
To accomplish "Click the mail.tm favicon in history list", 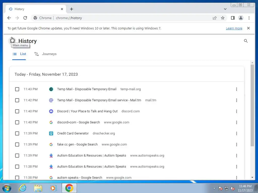I will point(51,100).
